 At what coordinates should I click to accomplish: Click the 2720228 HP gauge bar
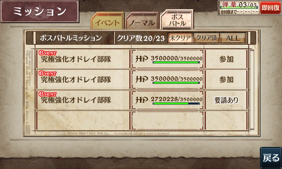coord(176,104)
